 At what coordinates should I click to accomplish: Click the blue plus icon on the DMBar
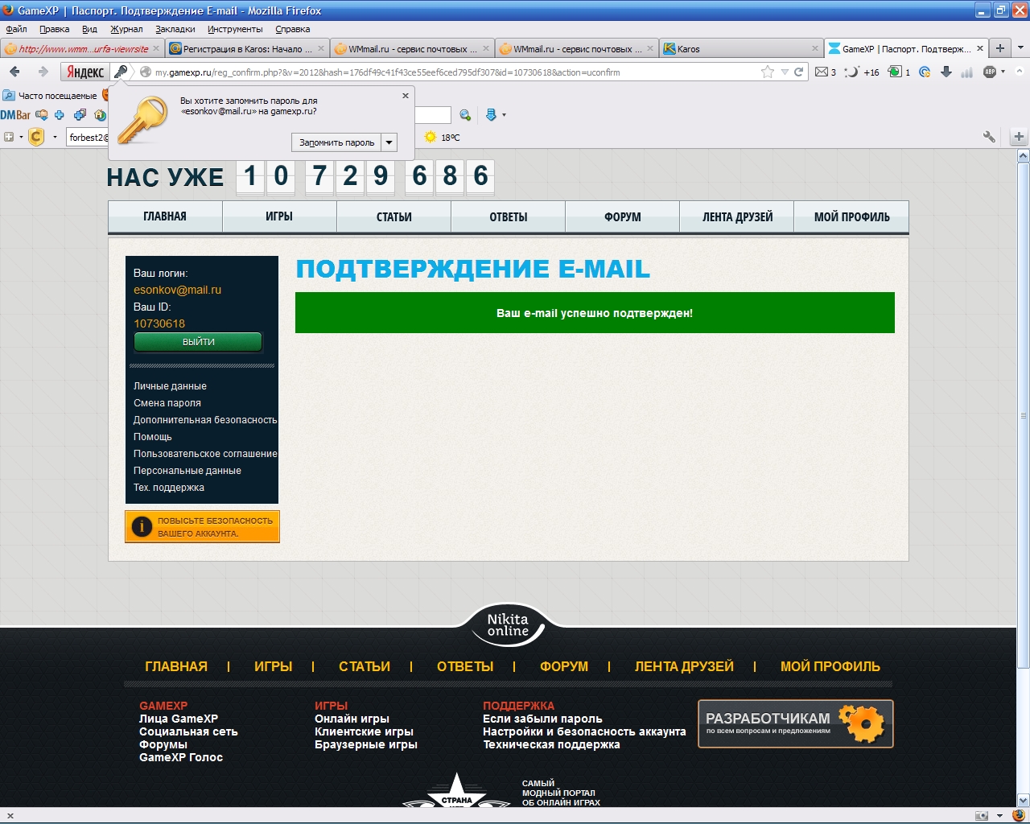(x=59, y=114)
